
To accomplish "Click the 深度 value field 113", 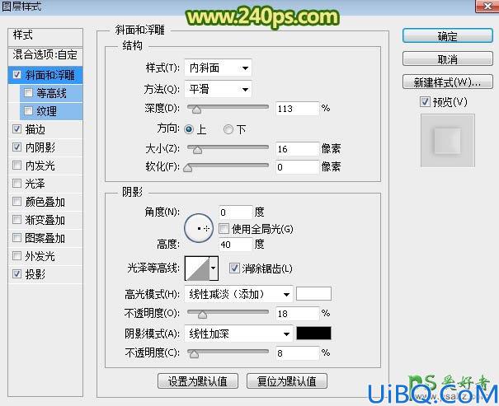I will [x=297, y=109].
